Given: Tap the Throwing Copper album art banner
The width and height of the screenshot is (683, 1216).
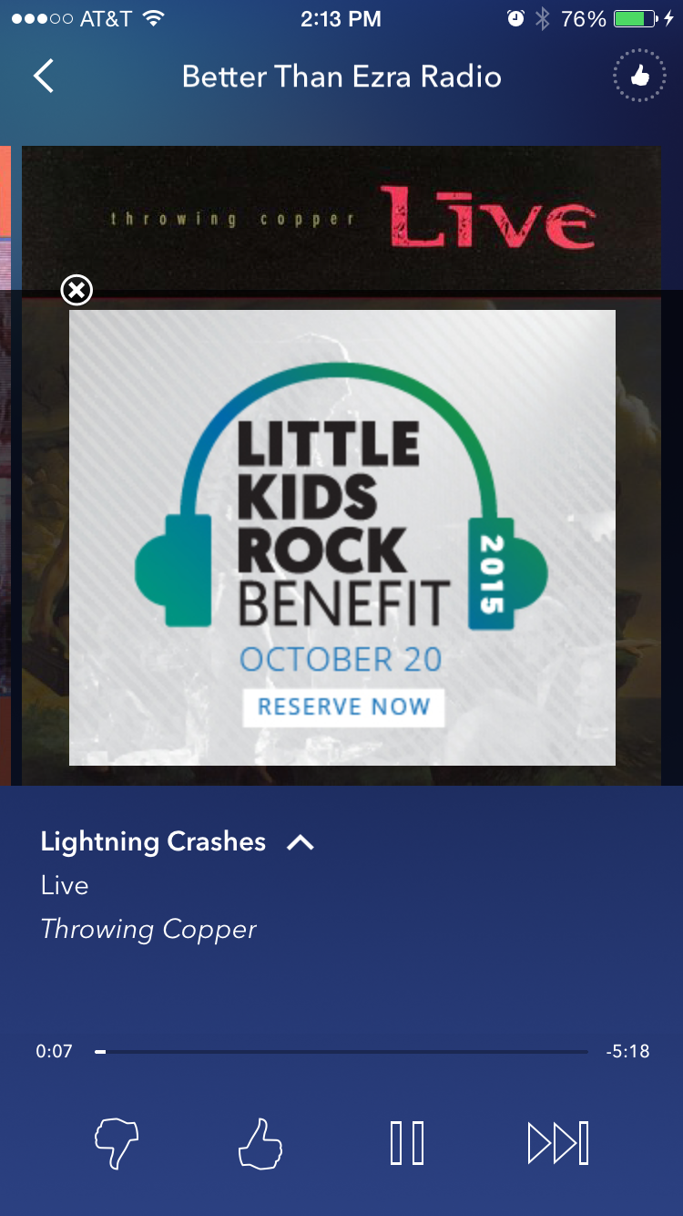Looking at the screenshot, I should 341,218.
